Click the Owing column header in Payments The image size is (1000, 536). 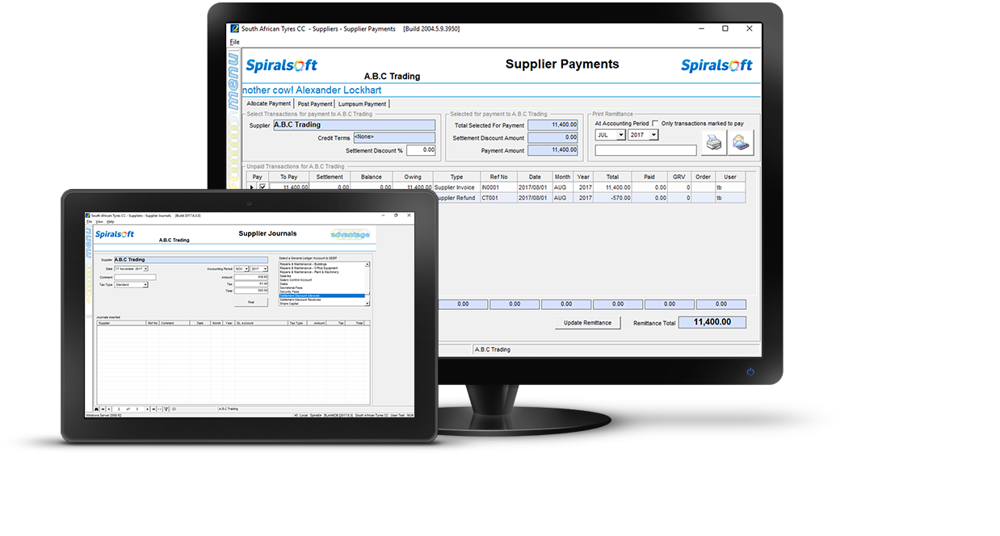point(413,176)
